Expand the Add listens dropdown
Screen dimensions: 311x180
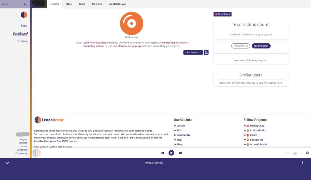[x=193, y=52]
